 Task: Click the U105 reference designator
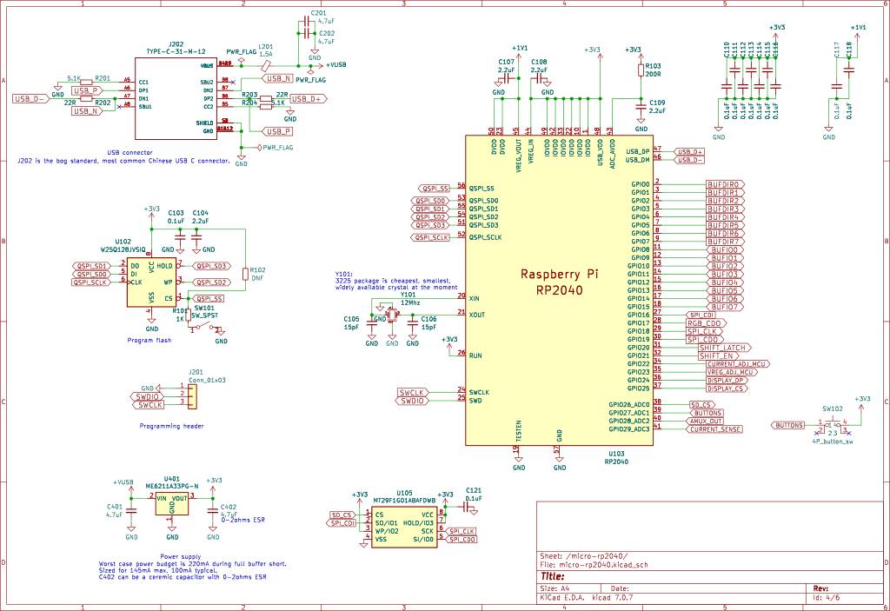pyautogui.click(x=404, y=494)
